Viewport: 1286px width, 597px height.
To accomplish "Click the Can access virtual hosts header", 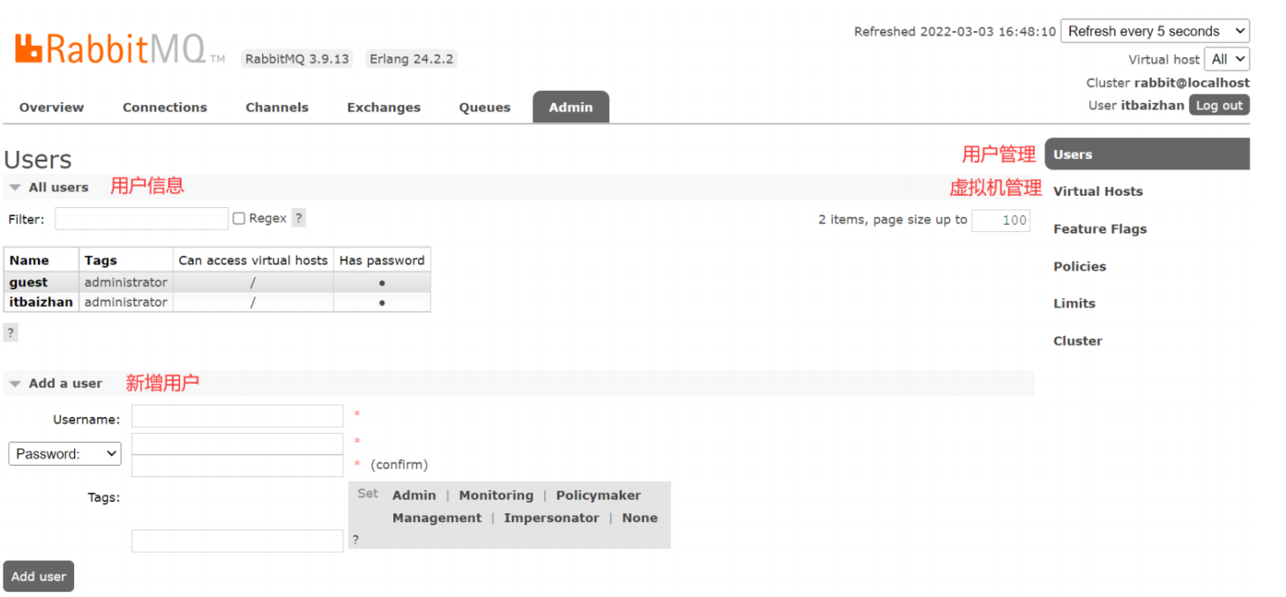I will (x=253, y=260).
